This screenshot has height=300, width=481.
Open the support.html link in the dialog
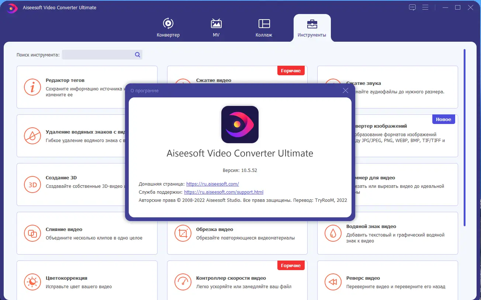[223, 192]
